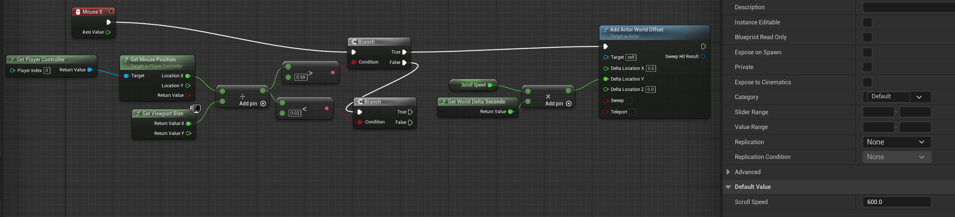Collapse the Default Value section
This screenshot has width=955, height=217.
point(728,187)
